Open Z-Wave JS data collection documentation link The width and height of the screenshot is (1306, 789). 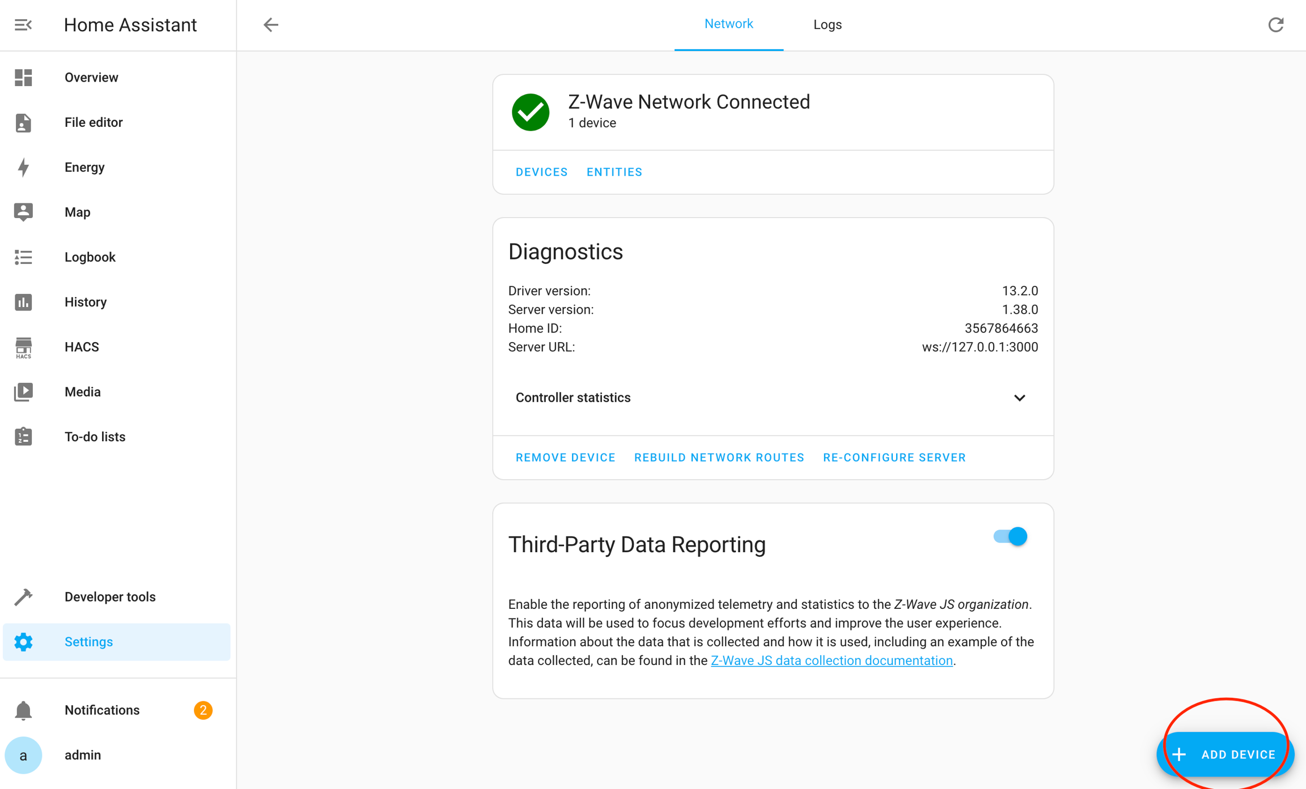coord(831,660)
